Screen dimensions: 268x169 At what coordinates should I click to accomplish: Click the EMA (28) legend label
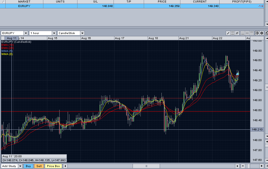click(8, 48)
